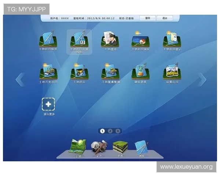Select page 1 indicator dot

click(x=102, y=131)
